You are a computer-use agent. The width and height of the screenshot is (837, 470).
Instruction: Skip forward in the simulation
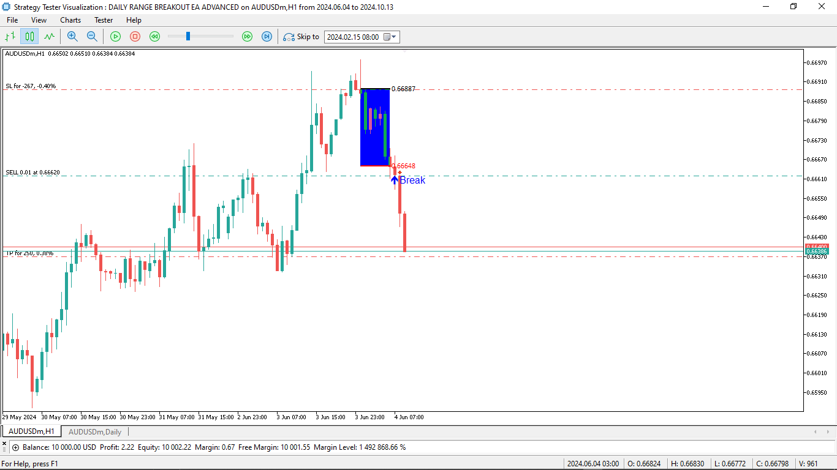click(248, 37)
